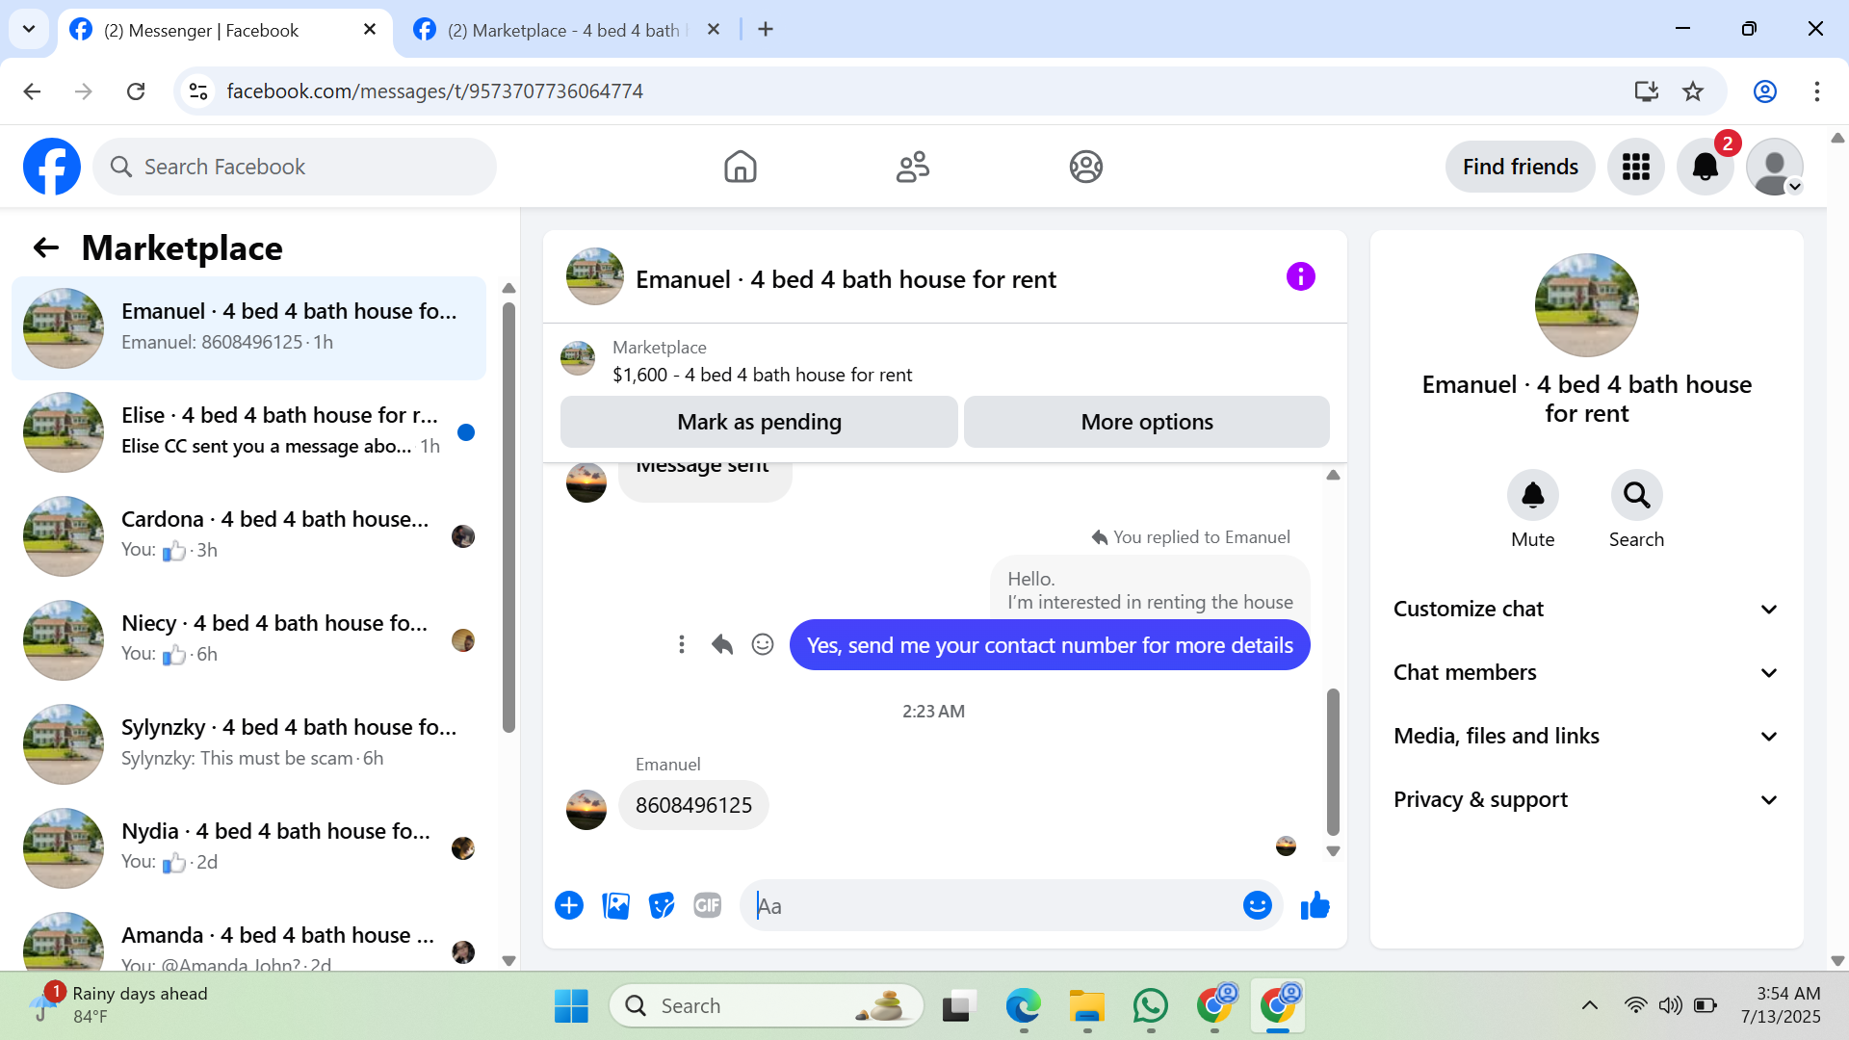Attach a photo file to message

[x=615, y=906]
